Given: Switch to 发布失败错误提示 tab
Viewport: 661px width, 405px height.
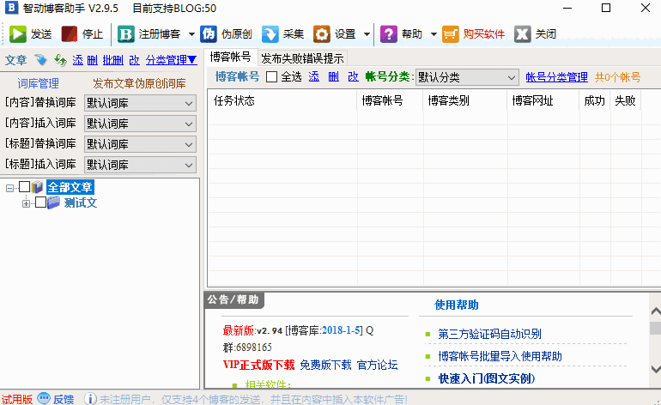Looking at the screenshot, I should pos(302,58).
